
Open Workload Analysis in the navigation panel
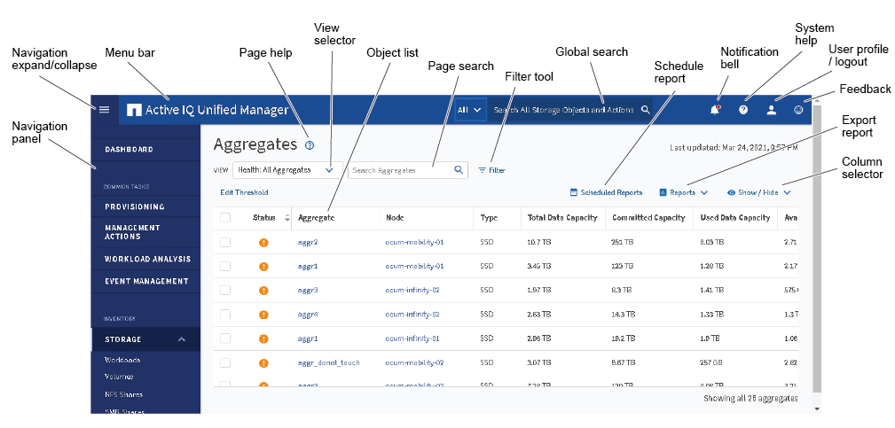[x=147, y=260]
